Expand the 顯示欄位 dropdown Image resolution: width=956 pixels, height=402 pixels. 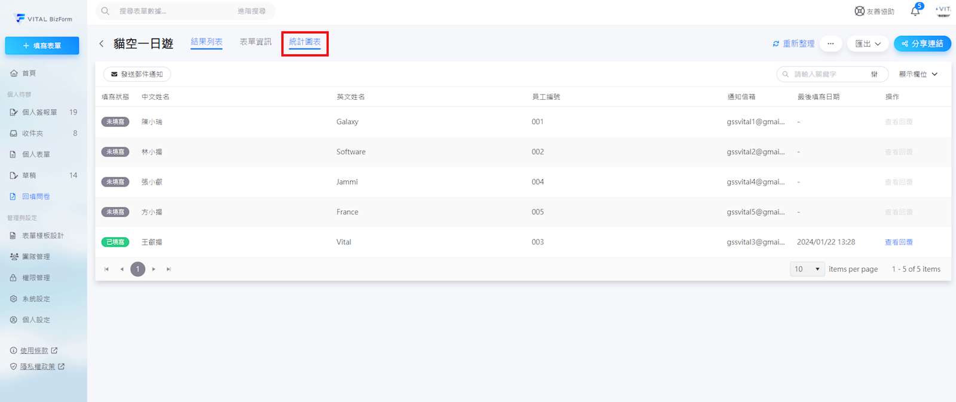(918, 74)
